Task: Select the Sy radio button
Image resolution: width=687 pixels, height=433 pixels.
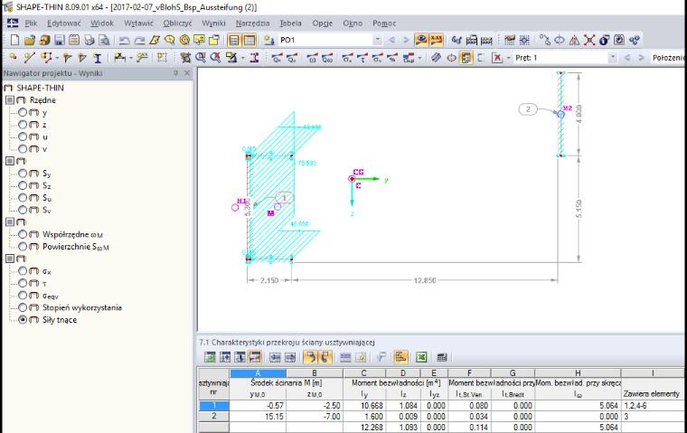Action: point(23,174)
